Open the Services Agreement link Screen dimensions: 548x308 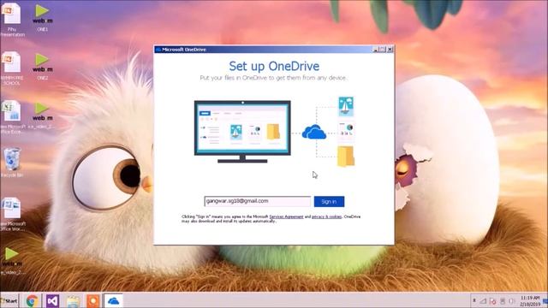[x=286, y=216]
